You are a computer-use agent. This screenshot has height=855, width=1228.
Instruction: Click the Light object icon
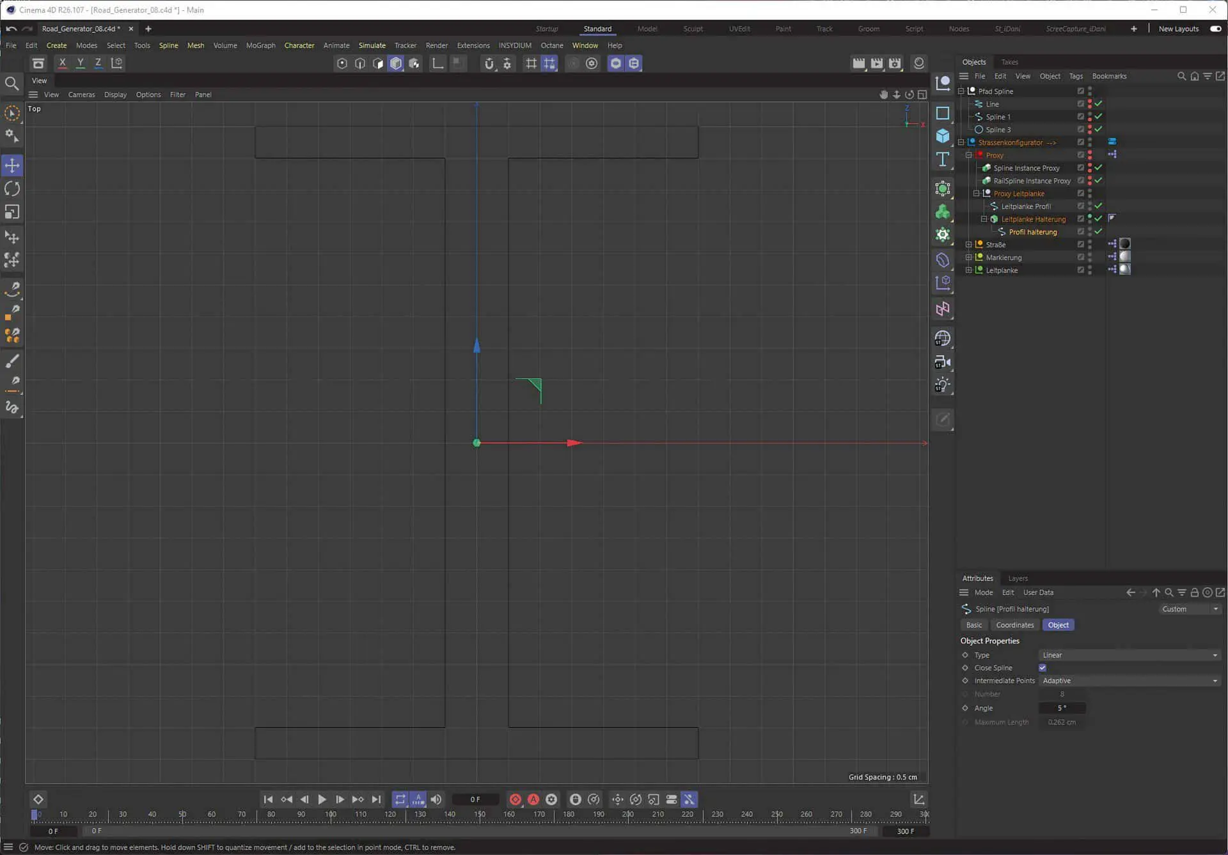click(x=943, y=385)
